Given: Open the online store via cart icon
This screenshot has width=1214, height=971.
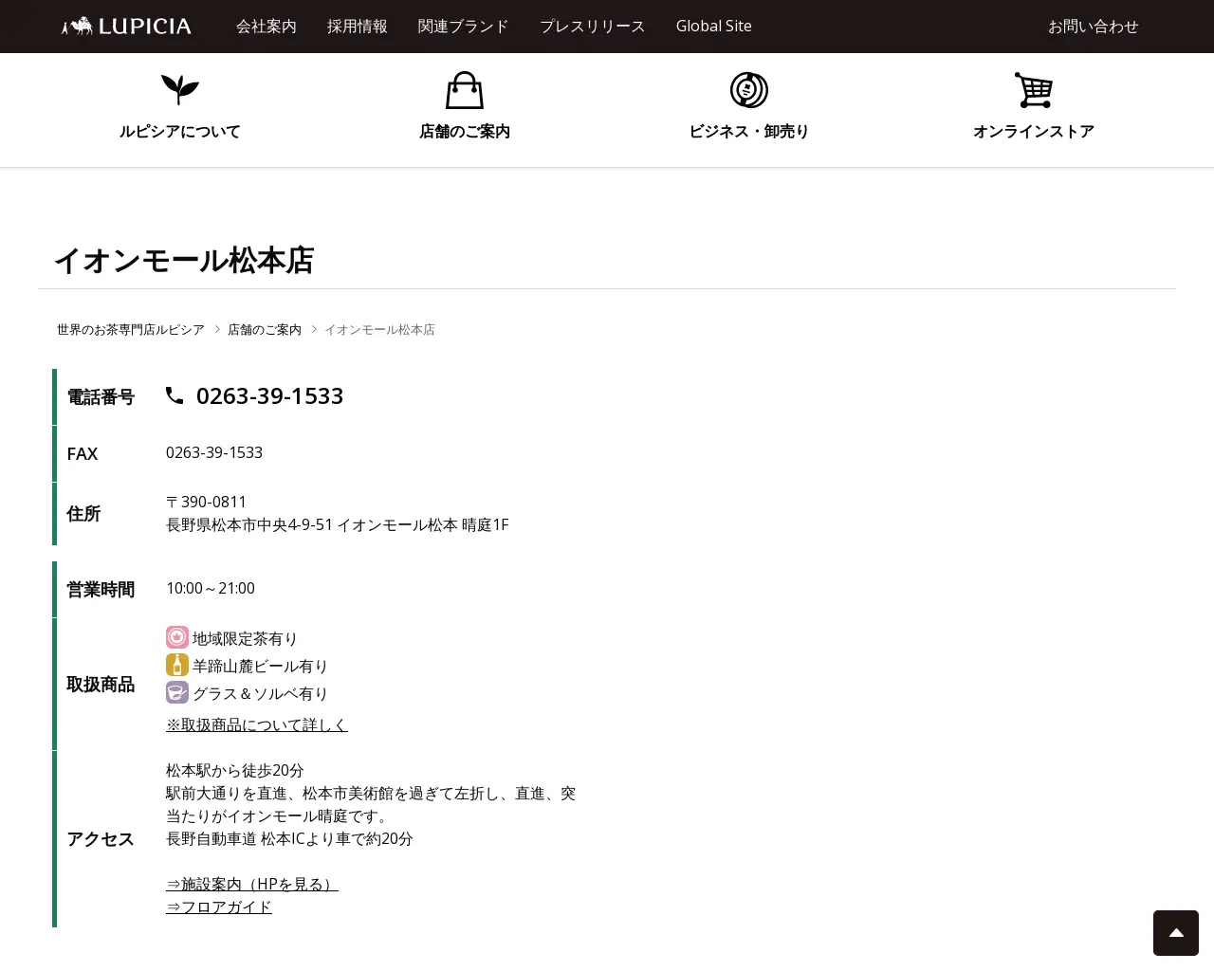Looking at the screenshot, I should click(x=1034, y=90).
